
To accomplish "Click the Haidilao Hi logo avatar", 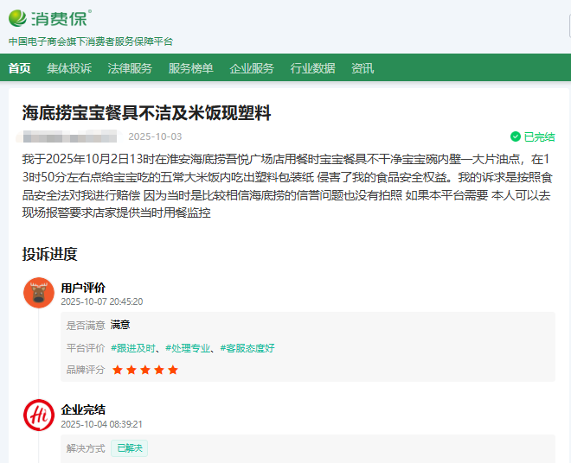I will click(39, 415).
